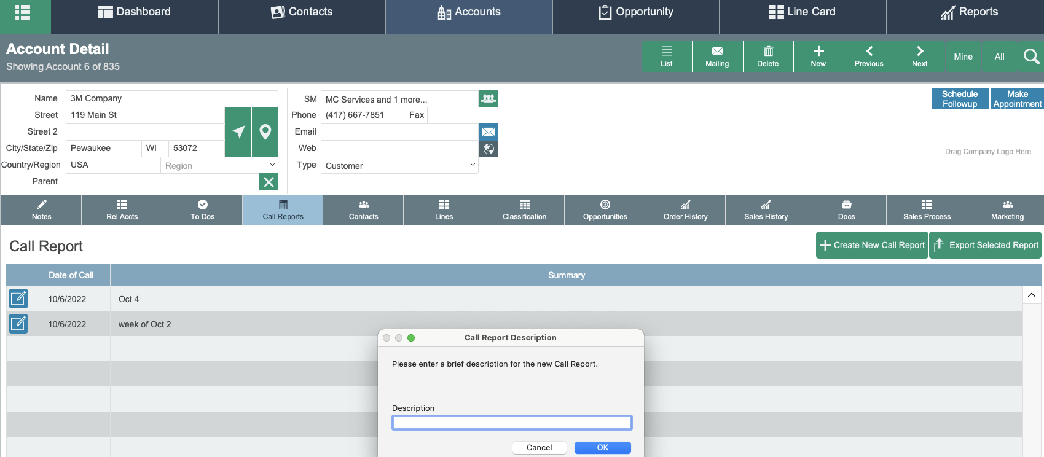Click the Description input in dialog
The height and width of the screenshot is (457, 1044).
(512, 423)
